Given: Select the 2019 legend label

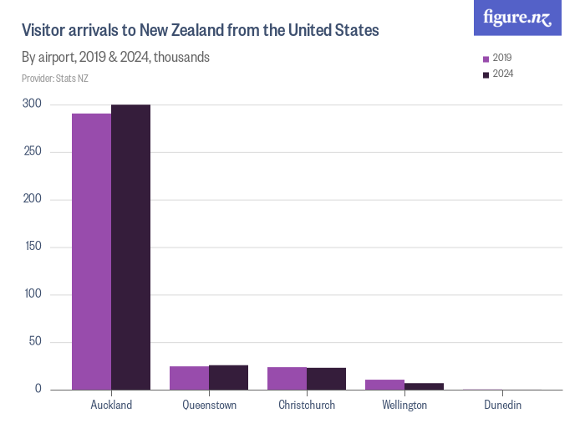Looking at the screenshot, I should pyautogui.click(x=502, y=59).
